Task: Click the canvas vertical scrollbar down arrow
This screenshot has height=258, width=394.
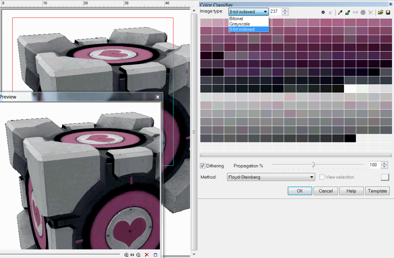Action: click(x=194, y=254)
